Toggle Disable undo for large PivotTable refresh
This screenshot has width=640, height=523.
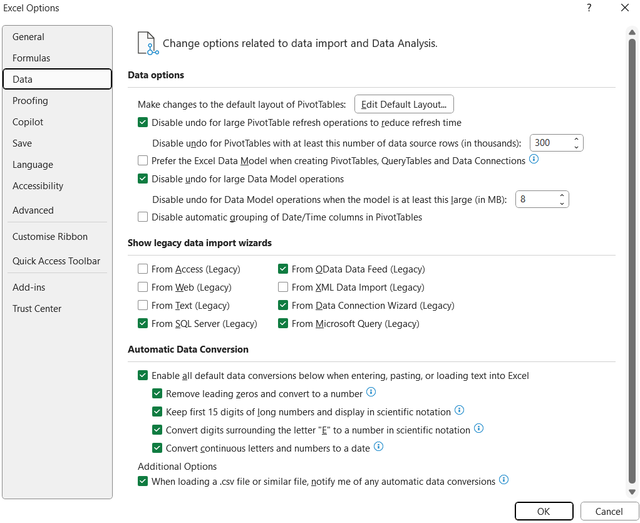pos(143,123)
